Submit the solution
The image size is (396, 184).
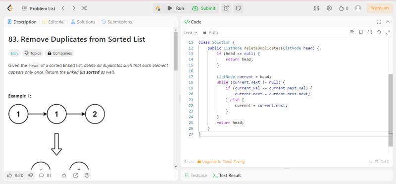coord(204,8)
